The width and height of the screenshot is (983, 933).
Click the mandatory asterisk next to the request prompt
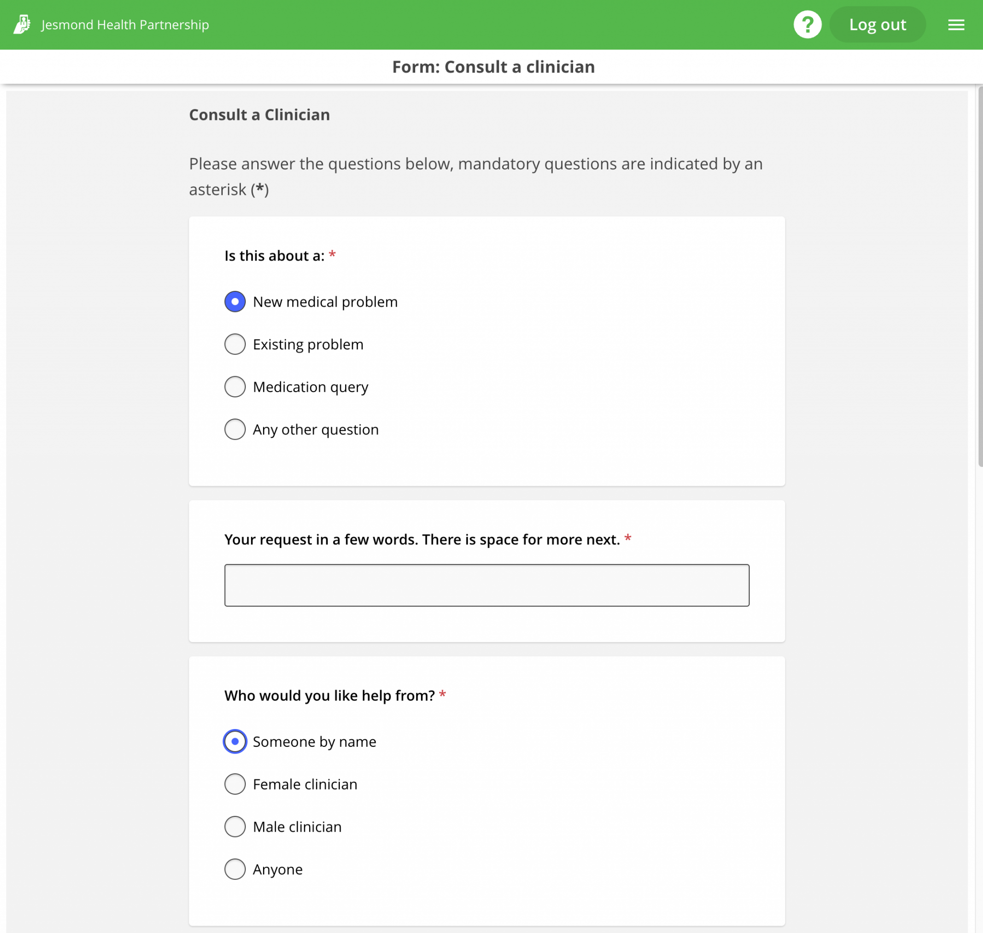point(628,539)
